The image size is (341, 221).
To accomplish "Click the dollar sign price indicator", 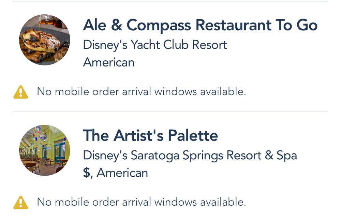I will click(x=87, y=173).
